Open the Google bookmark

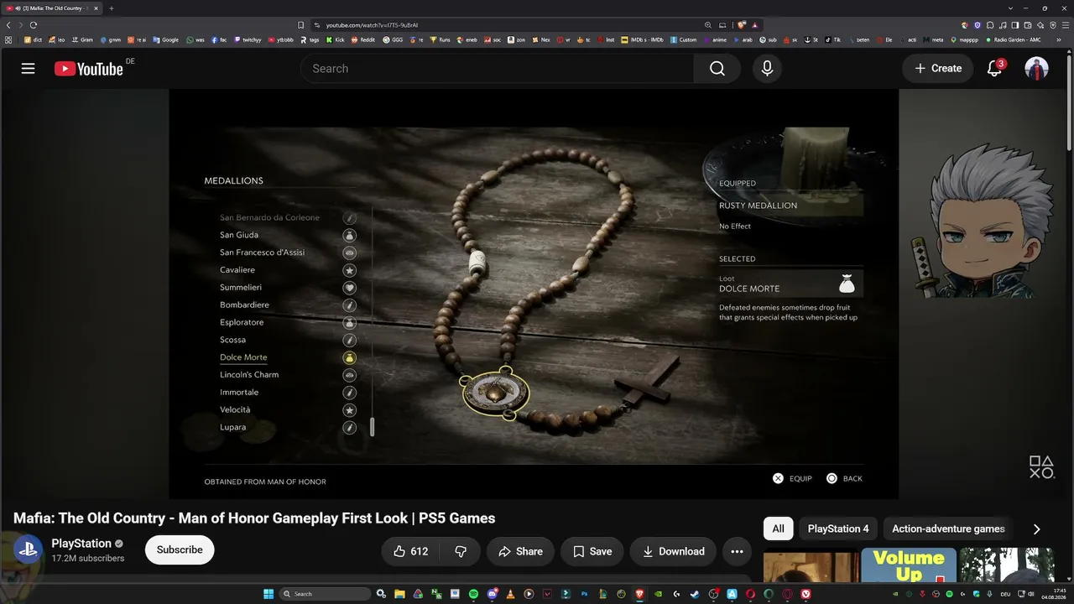pos(165,39)
